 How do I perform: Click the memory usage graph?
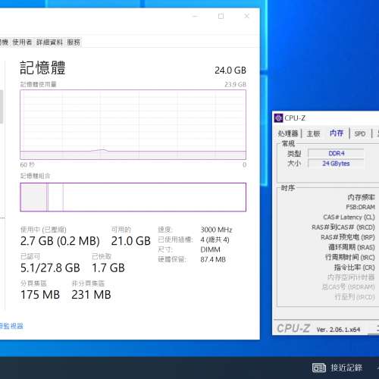click(133, 124)
